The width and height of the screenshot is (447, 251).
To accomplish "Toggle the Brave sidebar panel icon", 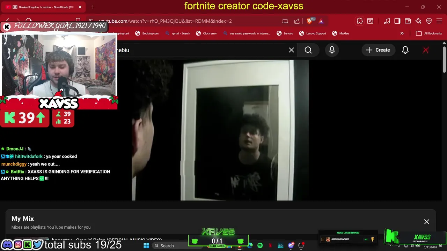I will pyautogui.click(x=397, y=21).
